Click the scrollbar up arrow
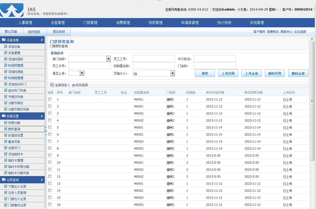The image size is (316, 209). (x=312, y=39)
